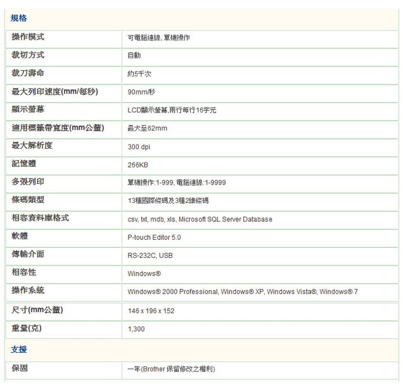Click the 裁切方式 value 自動
The image size is (403, 384).
click(x=134, y=56)
